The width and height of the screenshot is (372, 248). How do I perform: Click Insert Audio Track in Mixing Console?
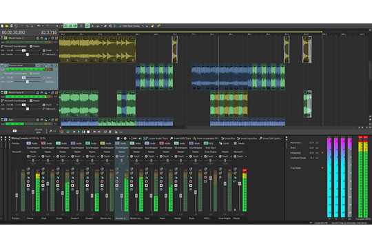156,138
